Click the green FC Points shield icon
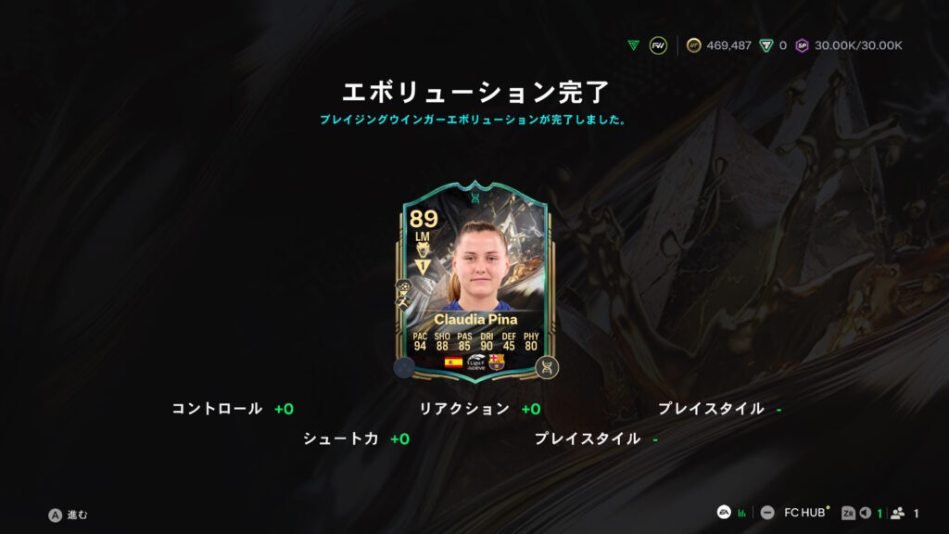Image resolution: width=949 pixels, height=534 pixels. [x=766, y=45]
